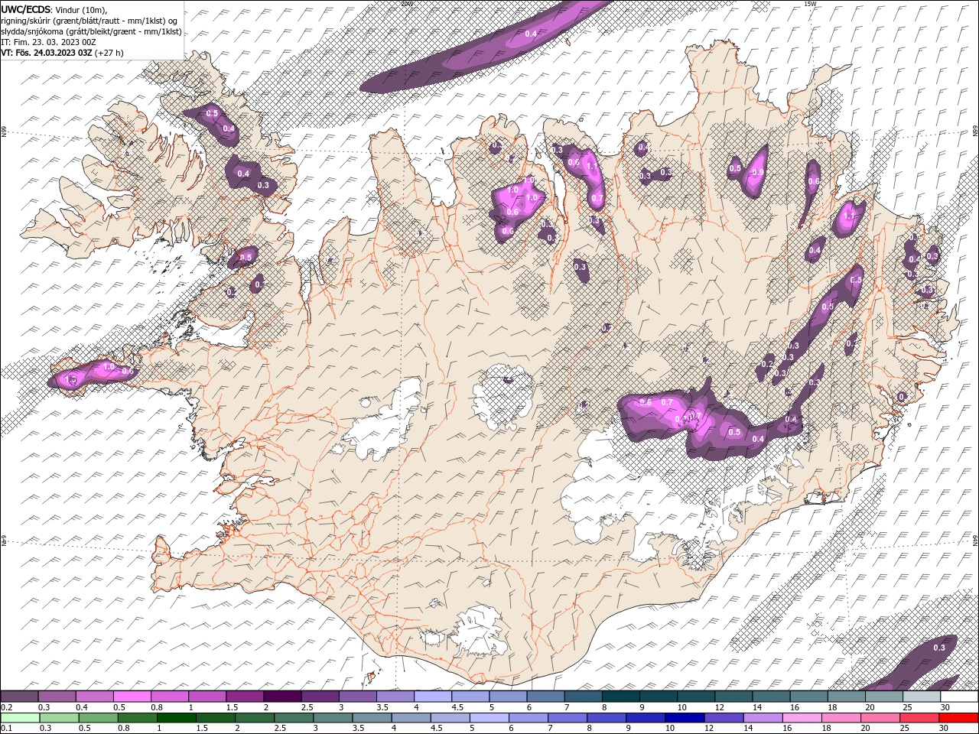The image size is (979, 734).
Task: Click the pale green swatch above 0.1, bottom legend
Action: coord(20,718)
